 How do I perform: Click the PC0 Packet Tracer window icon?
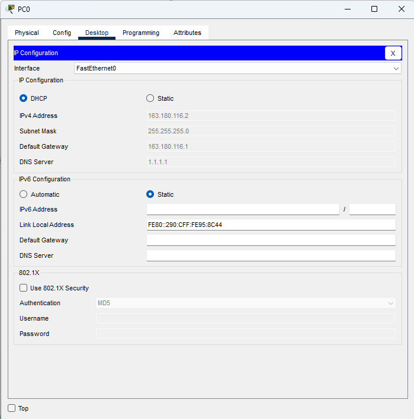(x=10, y=9)
